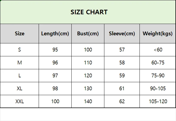Click the weight range 60-75
The image size is (176, 121).
158,63
